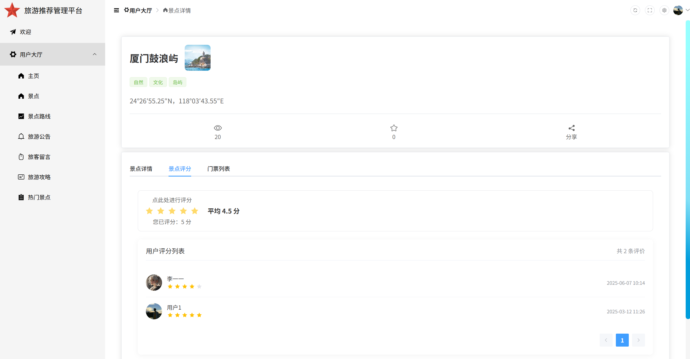Click the refresh icon in top bar
Screen dimensions: 690x359
635,10
